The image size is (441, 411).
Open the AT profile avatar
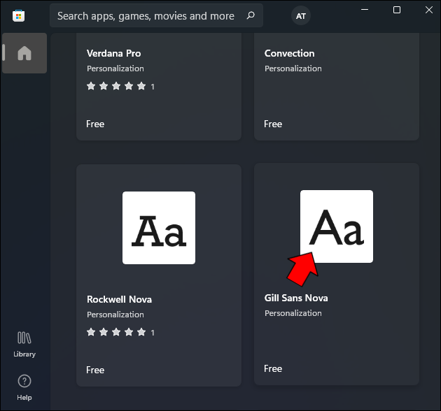(301, 15)
